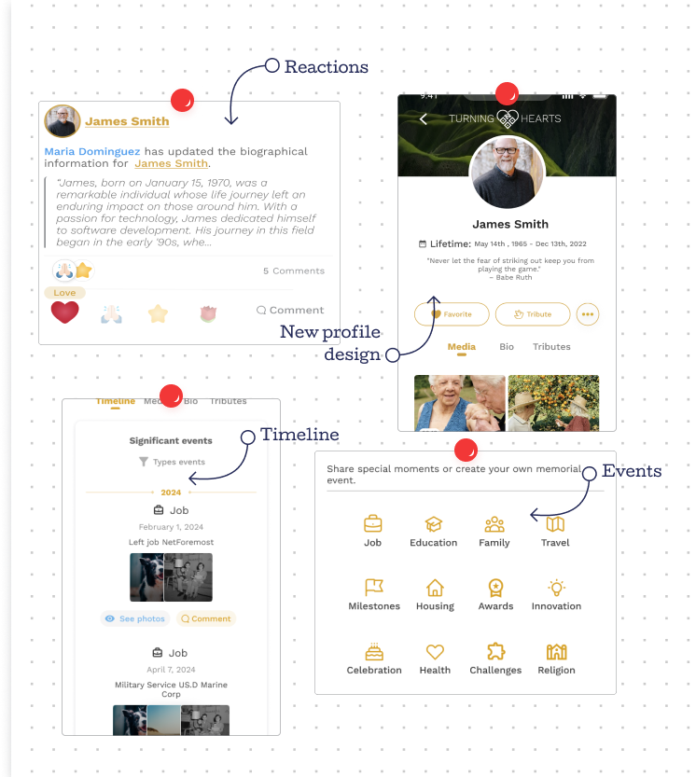This screenshot has height=777, width=696.
Task: Open the Awards event category
Action: 495,588
